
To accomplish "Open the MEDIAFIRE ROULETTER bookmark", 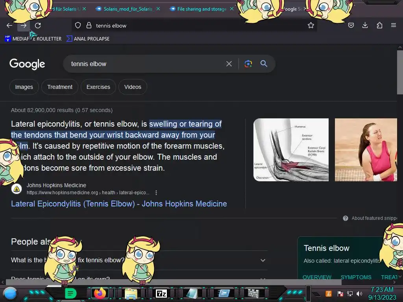I will tap(33, 39).
